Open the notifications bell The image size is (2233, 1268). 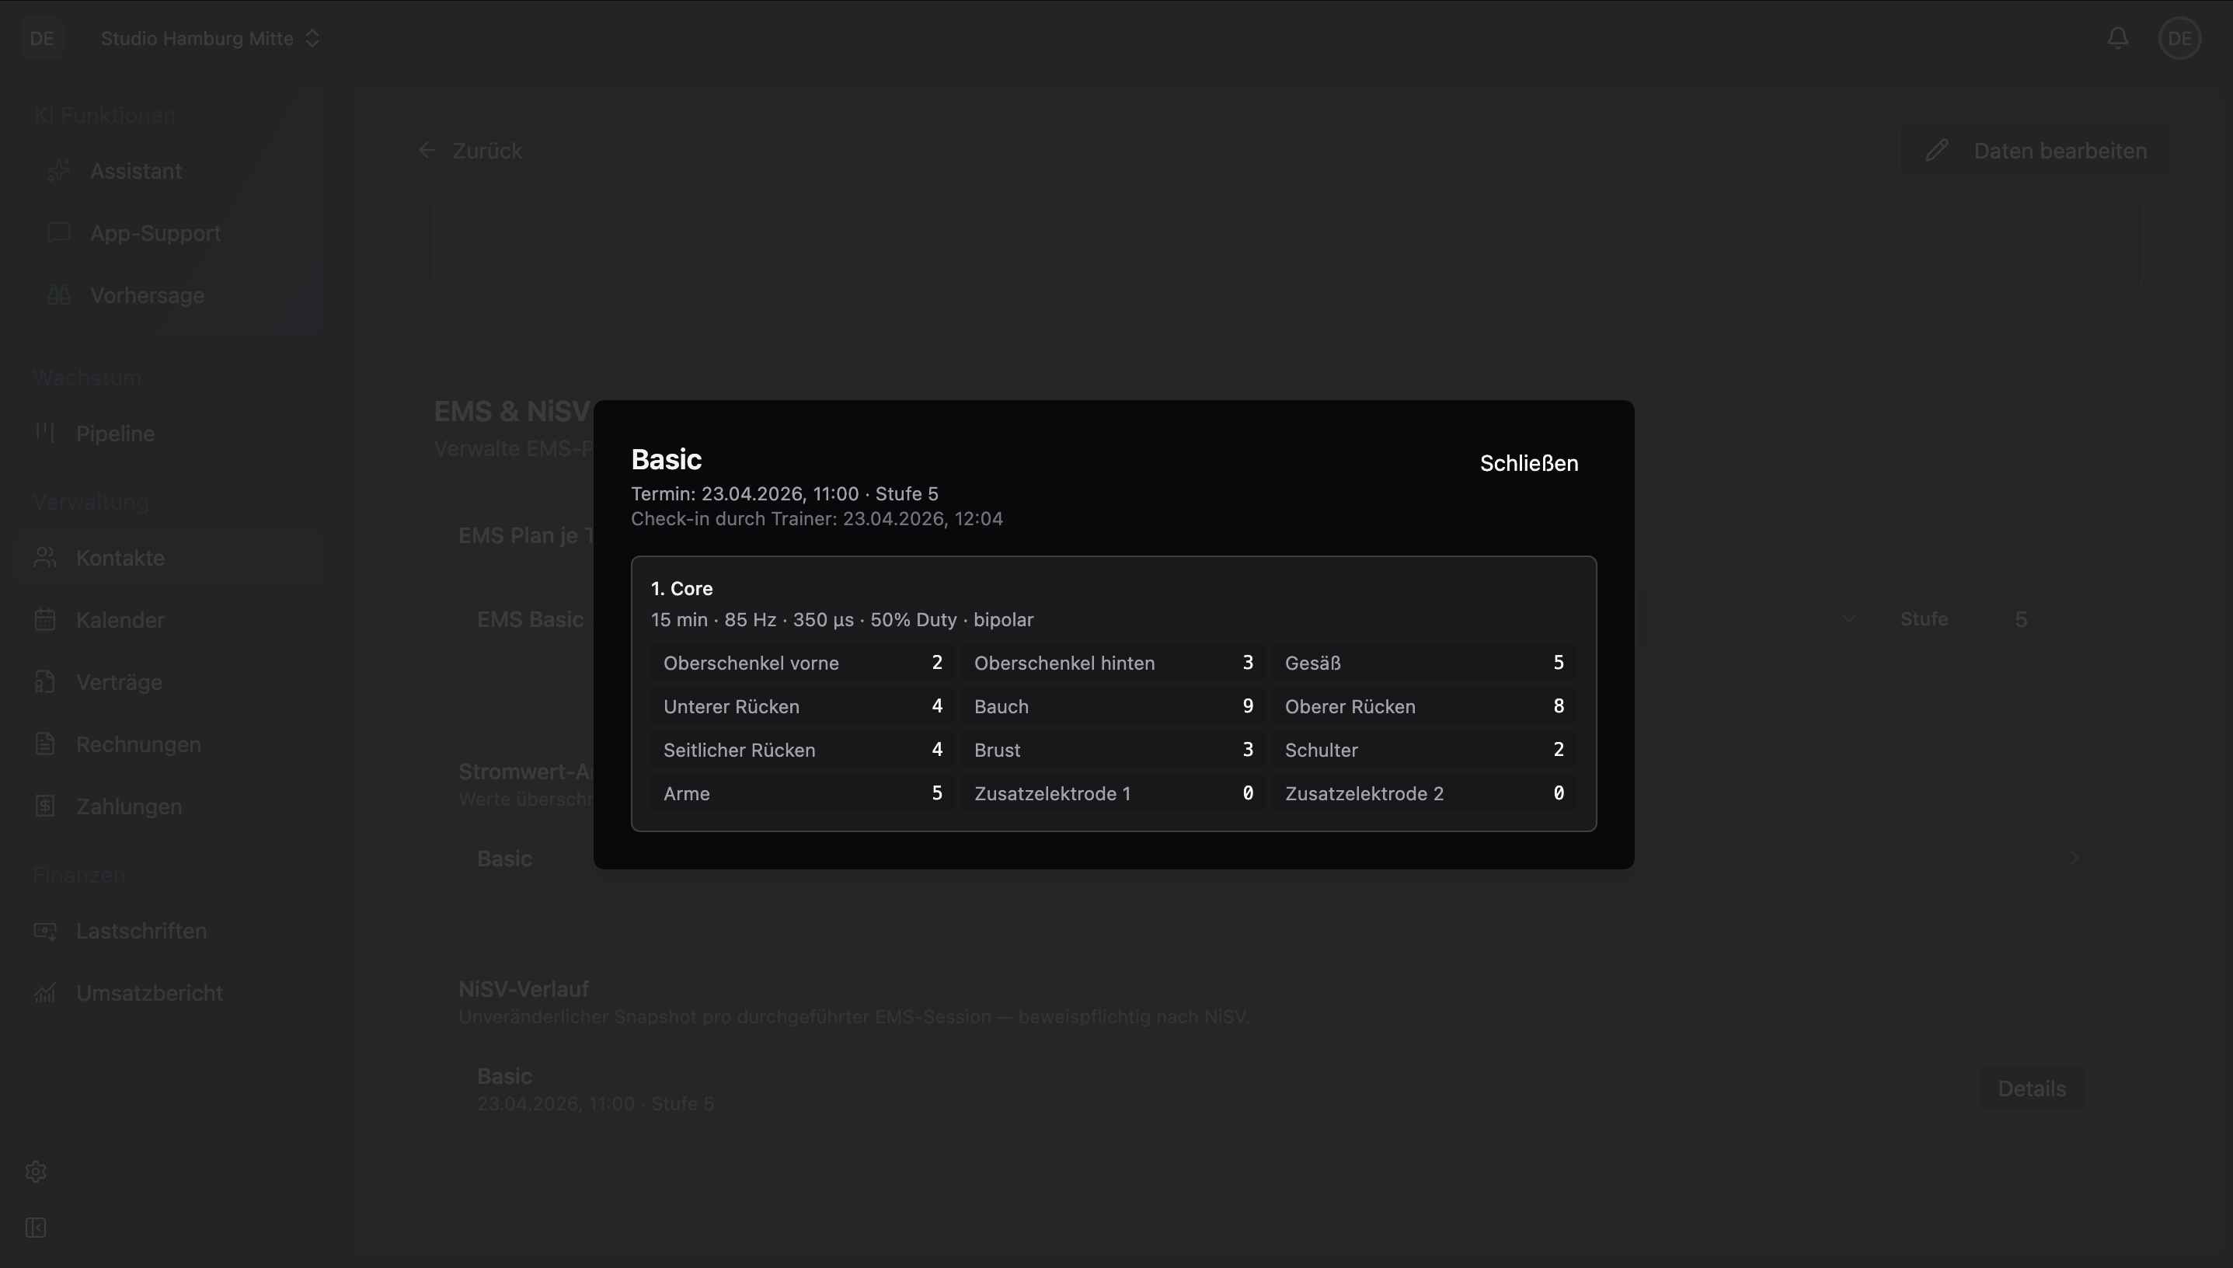2117,38
